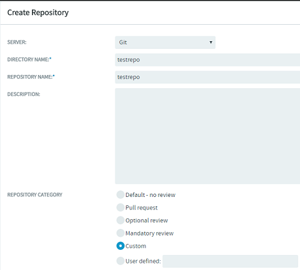Focus the Repository Name input field
300x270 pixels.
pyautogui.click(x=207, y=77)
